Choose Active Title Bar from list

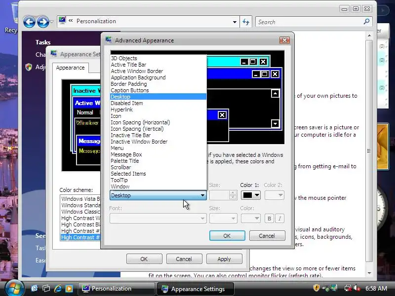[158, 65]
